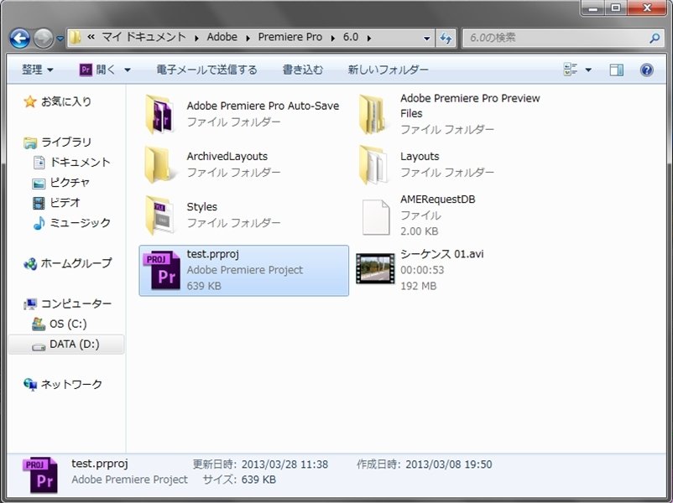This screenshot has width=673, height=503.
Task: Expand arrow after Premiere Pro breadcrumb
Action: tap(333, 39)
